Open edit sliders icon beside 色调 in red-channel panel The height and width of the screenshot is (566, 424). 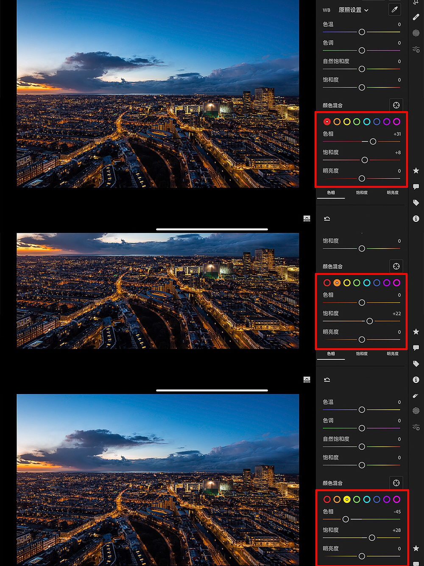point(416,49)
